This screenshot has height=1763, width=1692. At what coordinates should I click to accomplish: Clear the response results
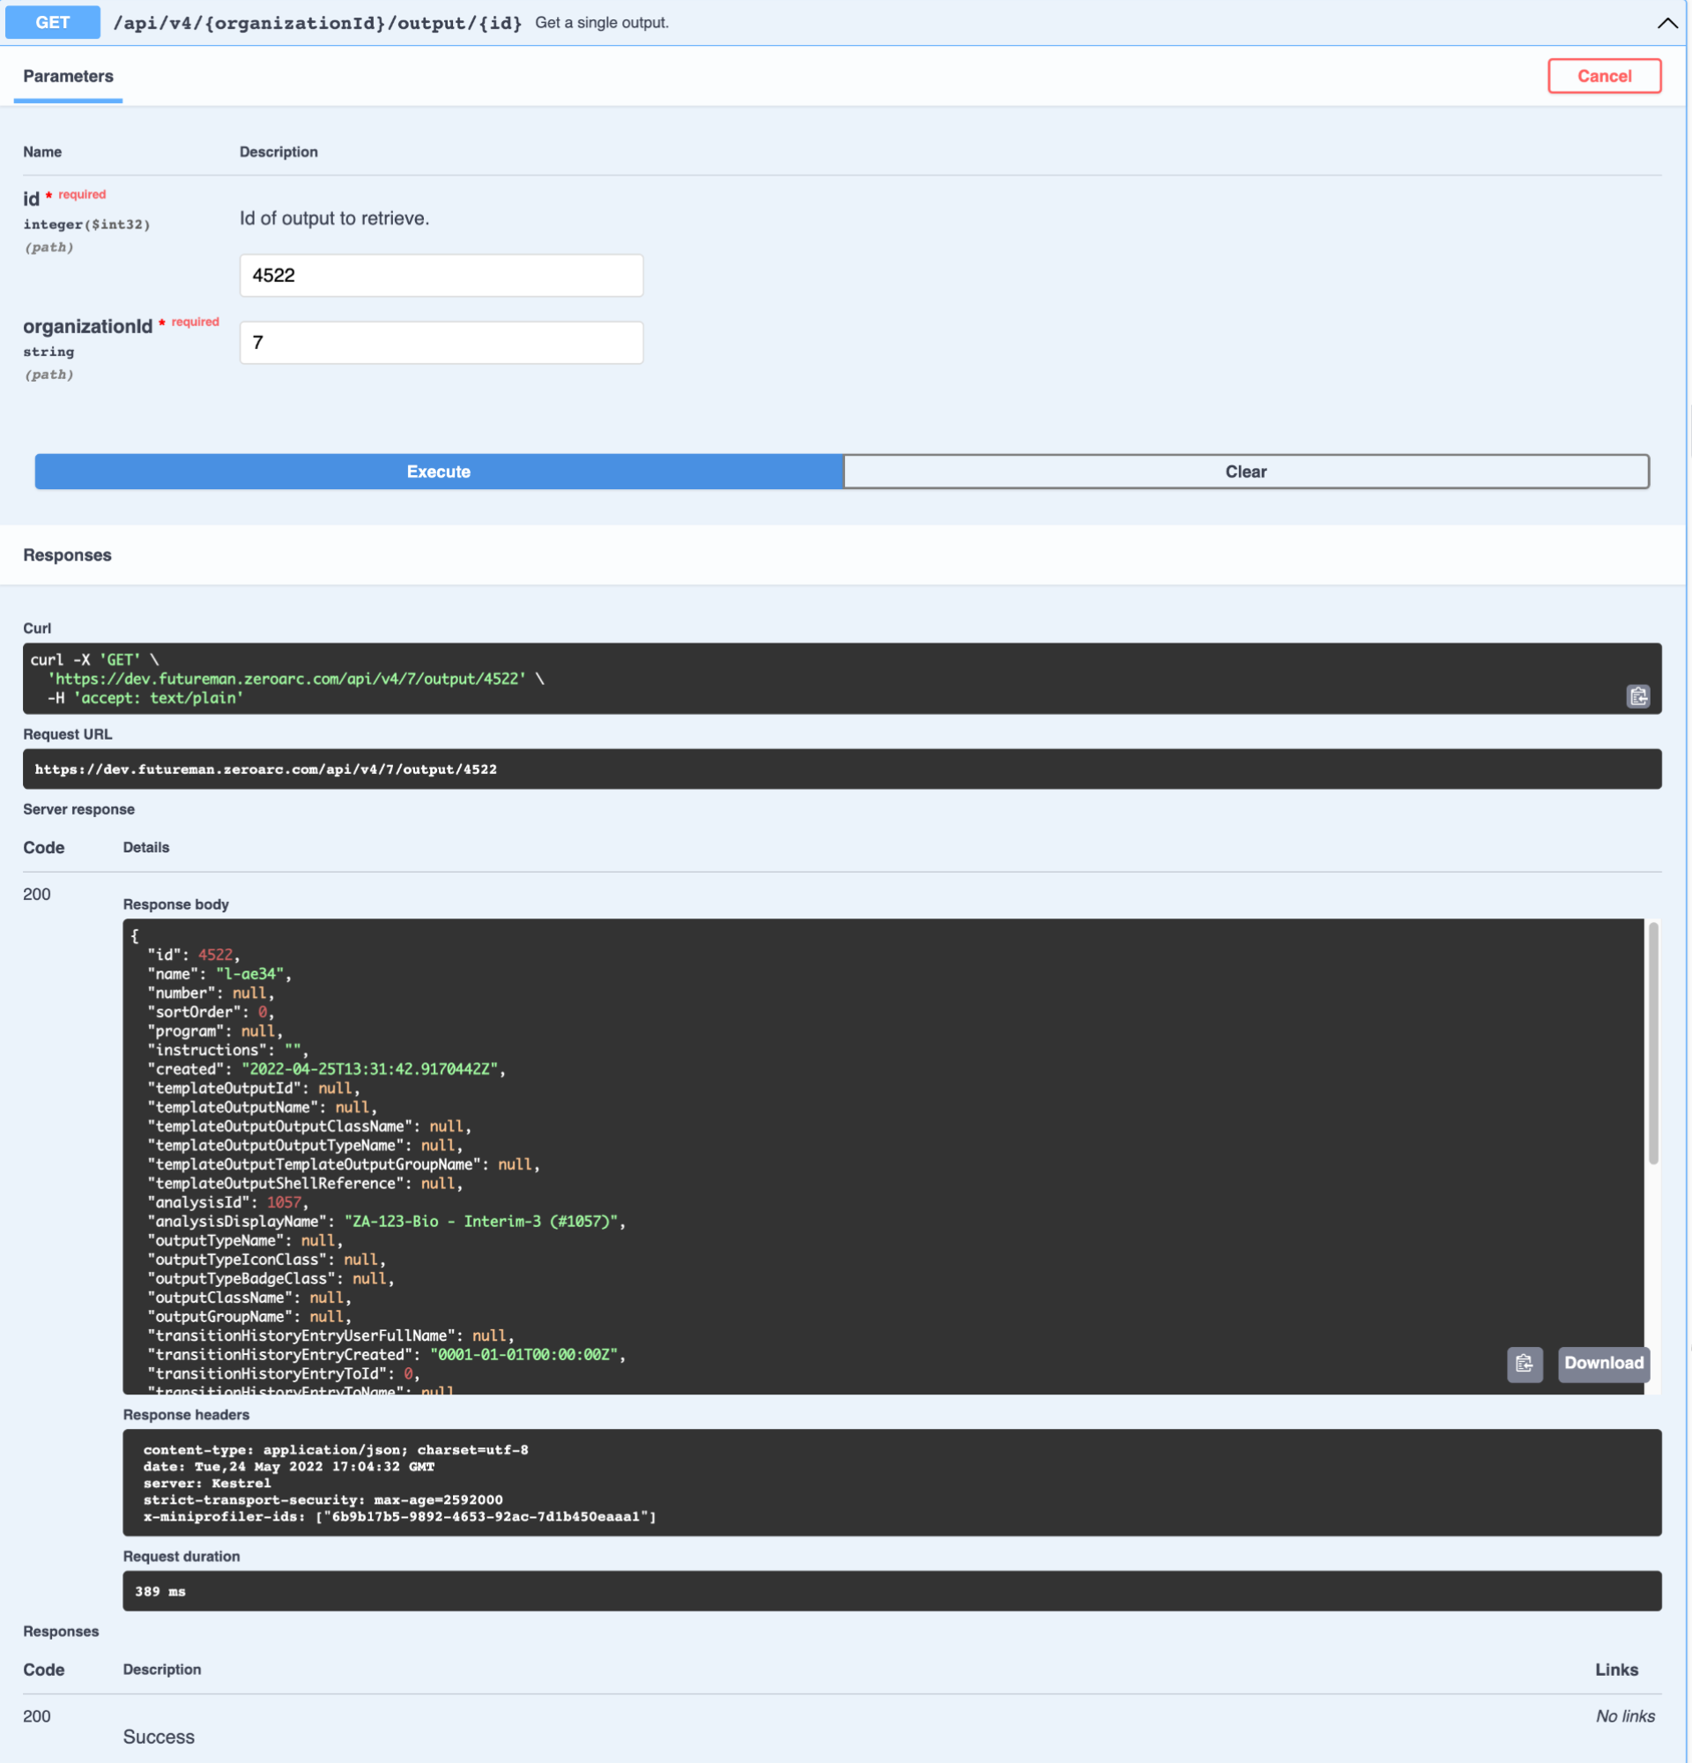(1246, 472)
